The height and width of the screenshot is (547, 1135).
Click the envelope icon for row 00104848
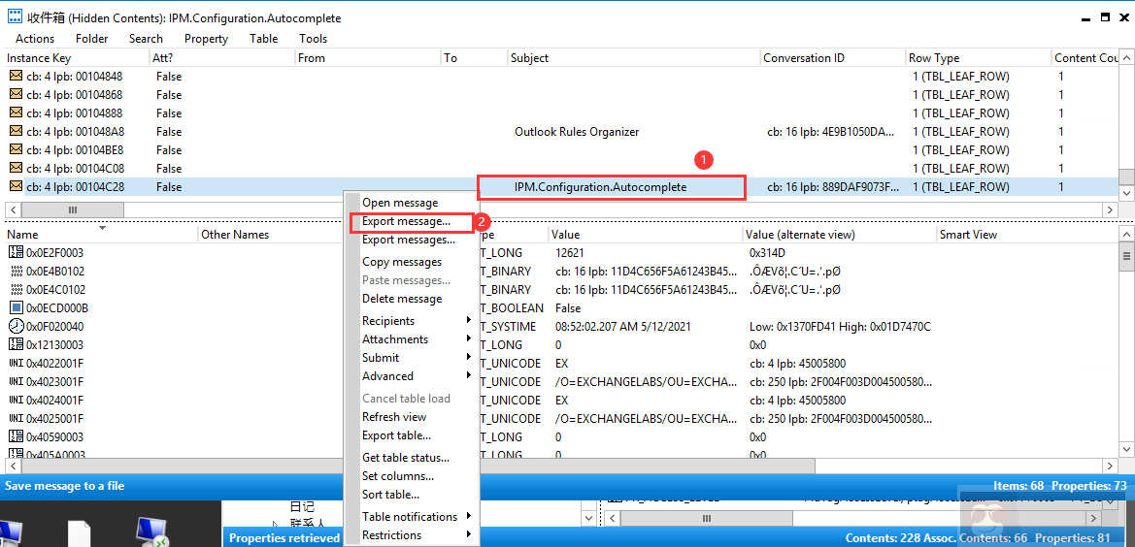pos(16,76)
